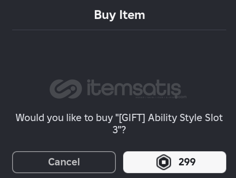Screen dimensions: 236x178
Task: Click the small tagline under itemsatis logo
Action: tap(155, 97)
